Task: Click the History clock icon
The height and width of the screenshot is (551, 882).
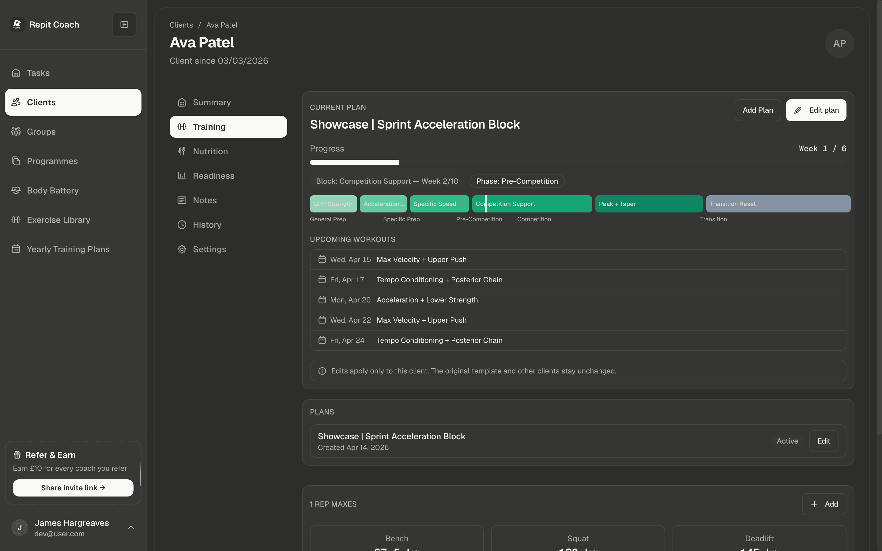Action: [182, 225]
